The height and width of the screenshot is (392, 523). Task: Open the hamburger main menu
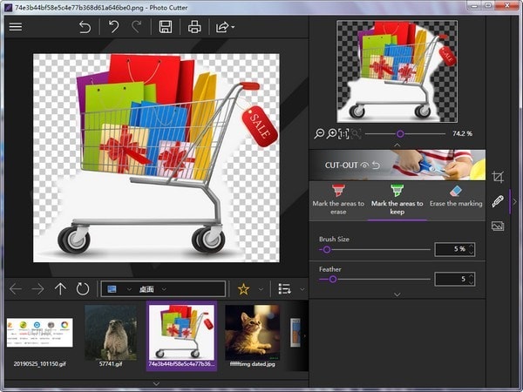click(x=16, y=27)
